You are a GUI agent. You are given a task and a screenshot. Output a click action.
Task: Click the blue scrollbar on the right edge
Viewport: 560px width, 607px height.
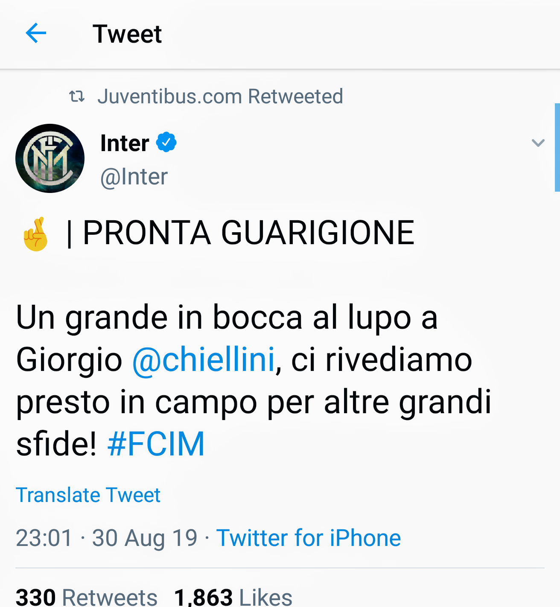click(x=557, y=147)
